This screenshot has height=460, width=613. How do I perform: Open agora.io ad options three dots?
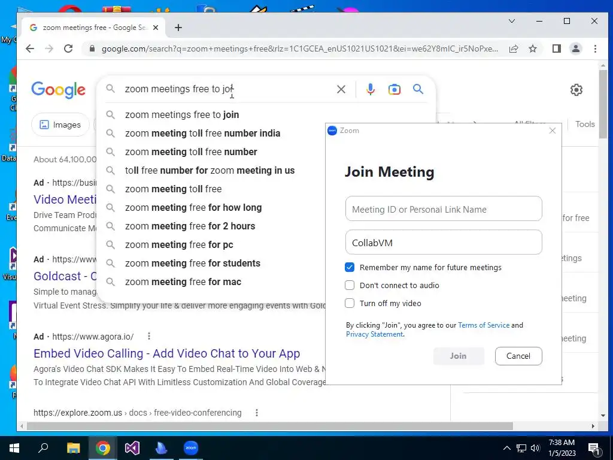point(149,336)
